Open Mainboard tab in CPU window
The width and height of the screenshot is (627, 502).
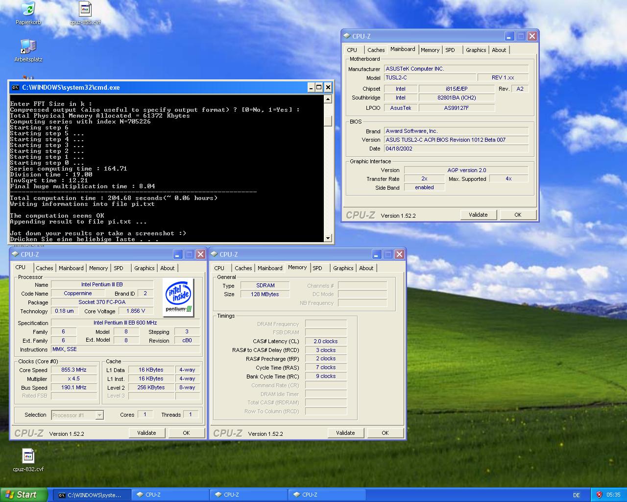click(71, 268)
